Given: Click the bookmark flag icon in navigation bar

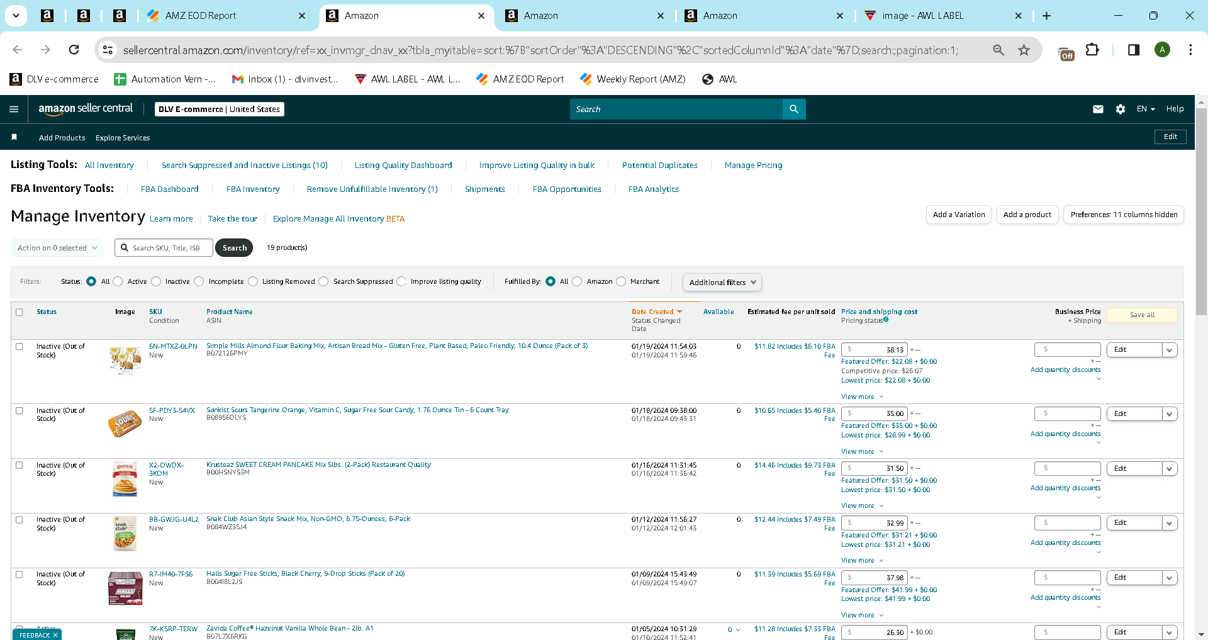Looking at the screenshot, I should point(14,137).
